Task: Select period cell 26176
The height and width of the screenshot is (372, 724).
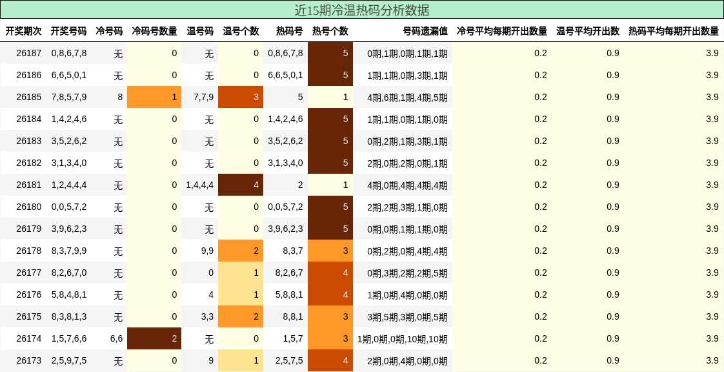Action: 28,294
